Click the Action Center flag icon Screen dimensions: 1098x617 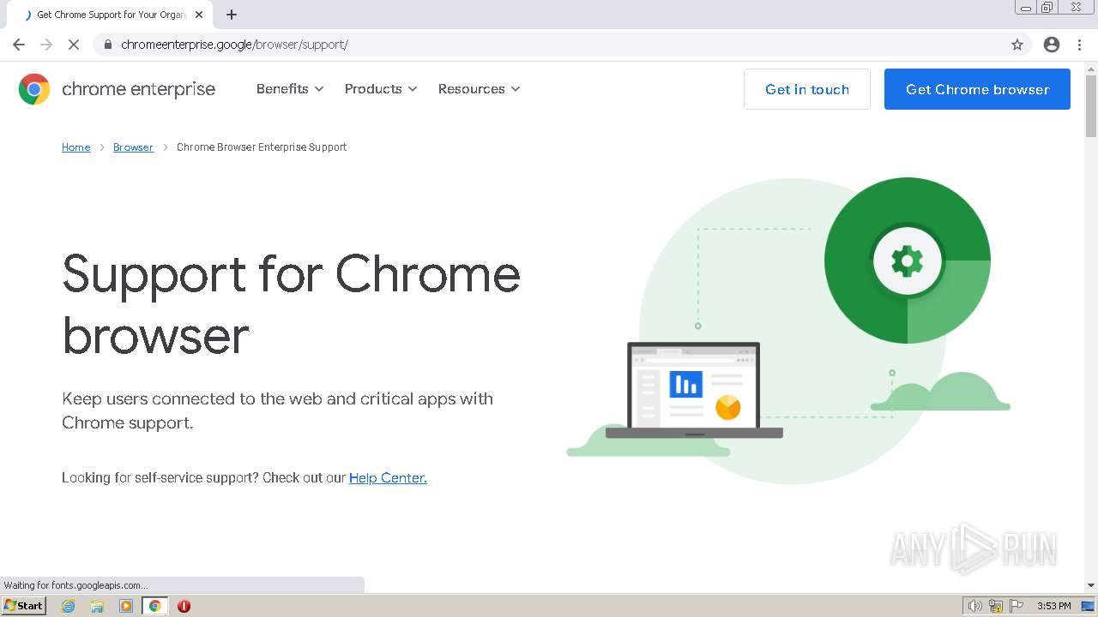click(x=1017, y=606)
